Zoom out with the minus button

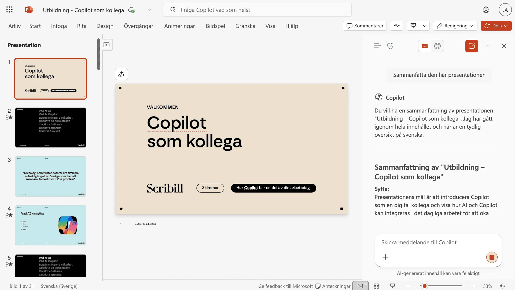[x=409, y=286]
